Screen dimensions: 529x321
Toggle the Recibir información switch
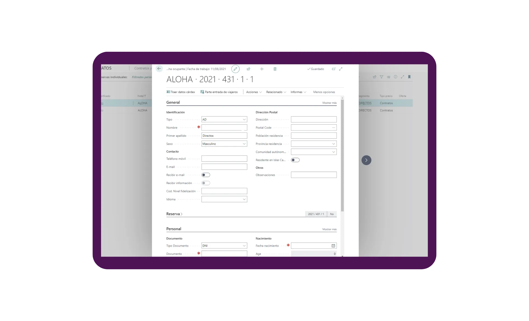click(x=206, y=183)
